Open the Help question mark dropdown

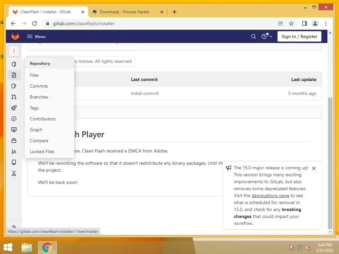pyautogui.click(x=266, y=36)
